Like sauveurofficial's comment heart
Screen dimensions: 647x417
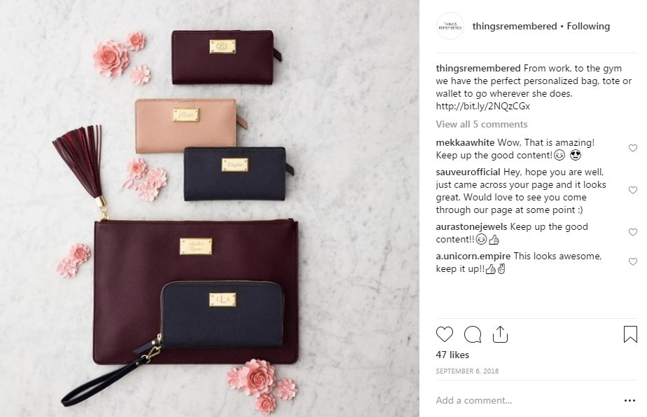(x=632, y=190)
